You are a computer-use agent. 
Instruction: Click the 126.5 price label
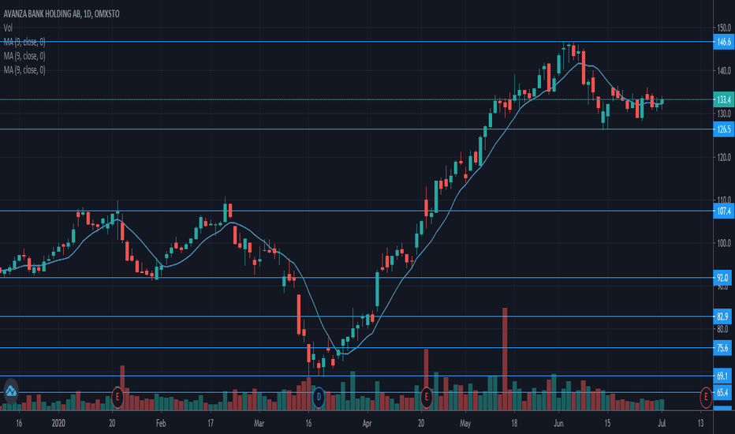pyautogui.click(x=723, y=129)
